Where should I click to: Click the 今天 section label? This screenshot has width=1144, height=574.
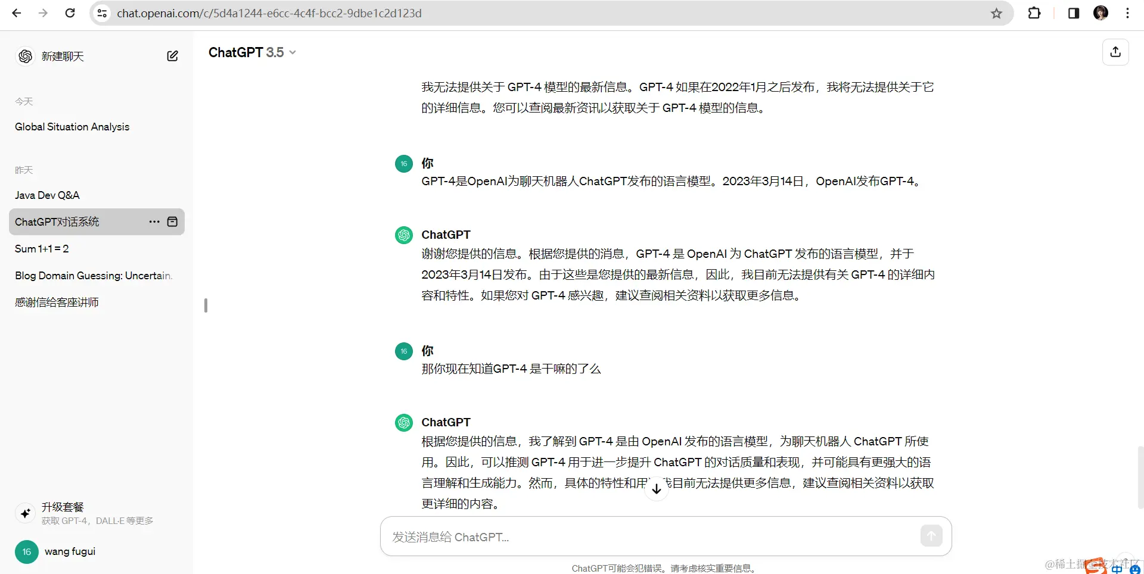tap(24, 102)
